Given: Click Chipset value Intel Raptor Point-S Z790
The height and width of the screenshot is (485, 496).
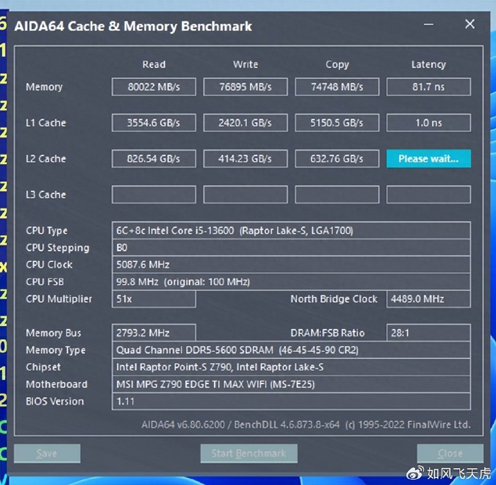Looking at the screenshot, I should coord(291,367).
